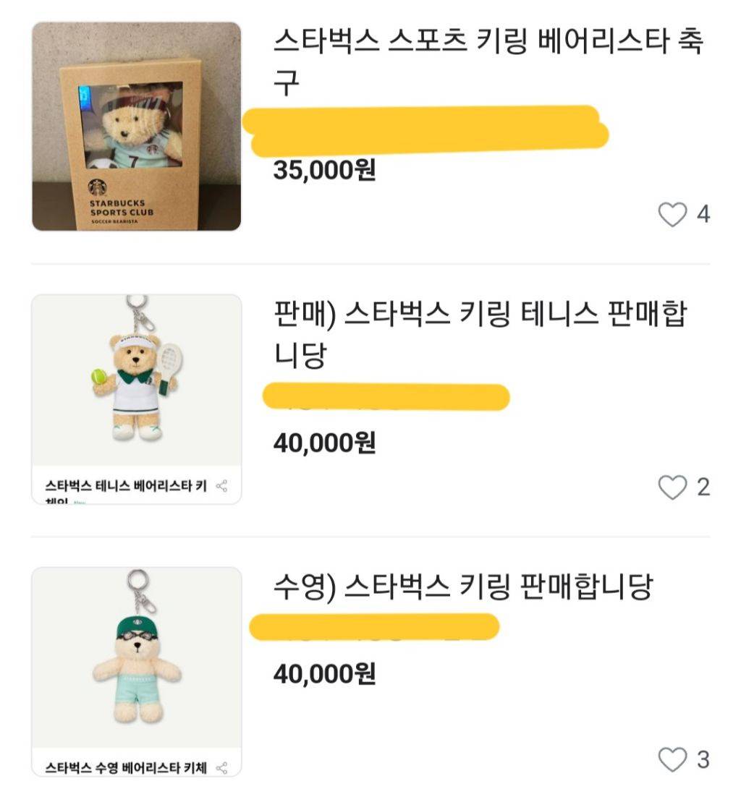The width and height of the screenshot is (741, 789).
Task: Select the 35,000원 price on the soccer listing
Action: (325, 170)
